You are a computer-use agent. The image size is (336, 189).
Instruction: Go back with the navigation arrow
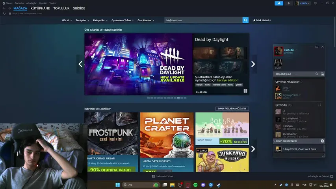(x=4, y=8)
